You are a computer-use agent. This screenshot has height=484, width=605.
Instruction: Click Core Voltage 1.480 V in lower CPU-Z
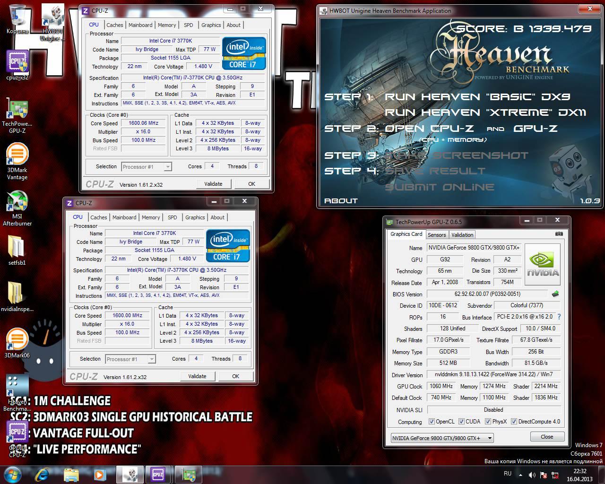pyautogui.click(x=187, y=259)
